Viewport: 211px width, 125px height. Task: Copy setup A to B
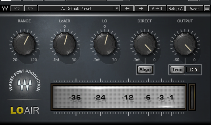coord(157,8)
